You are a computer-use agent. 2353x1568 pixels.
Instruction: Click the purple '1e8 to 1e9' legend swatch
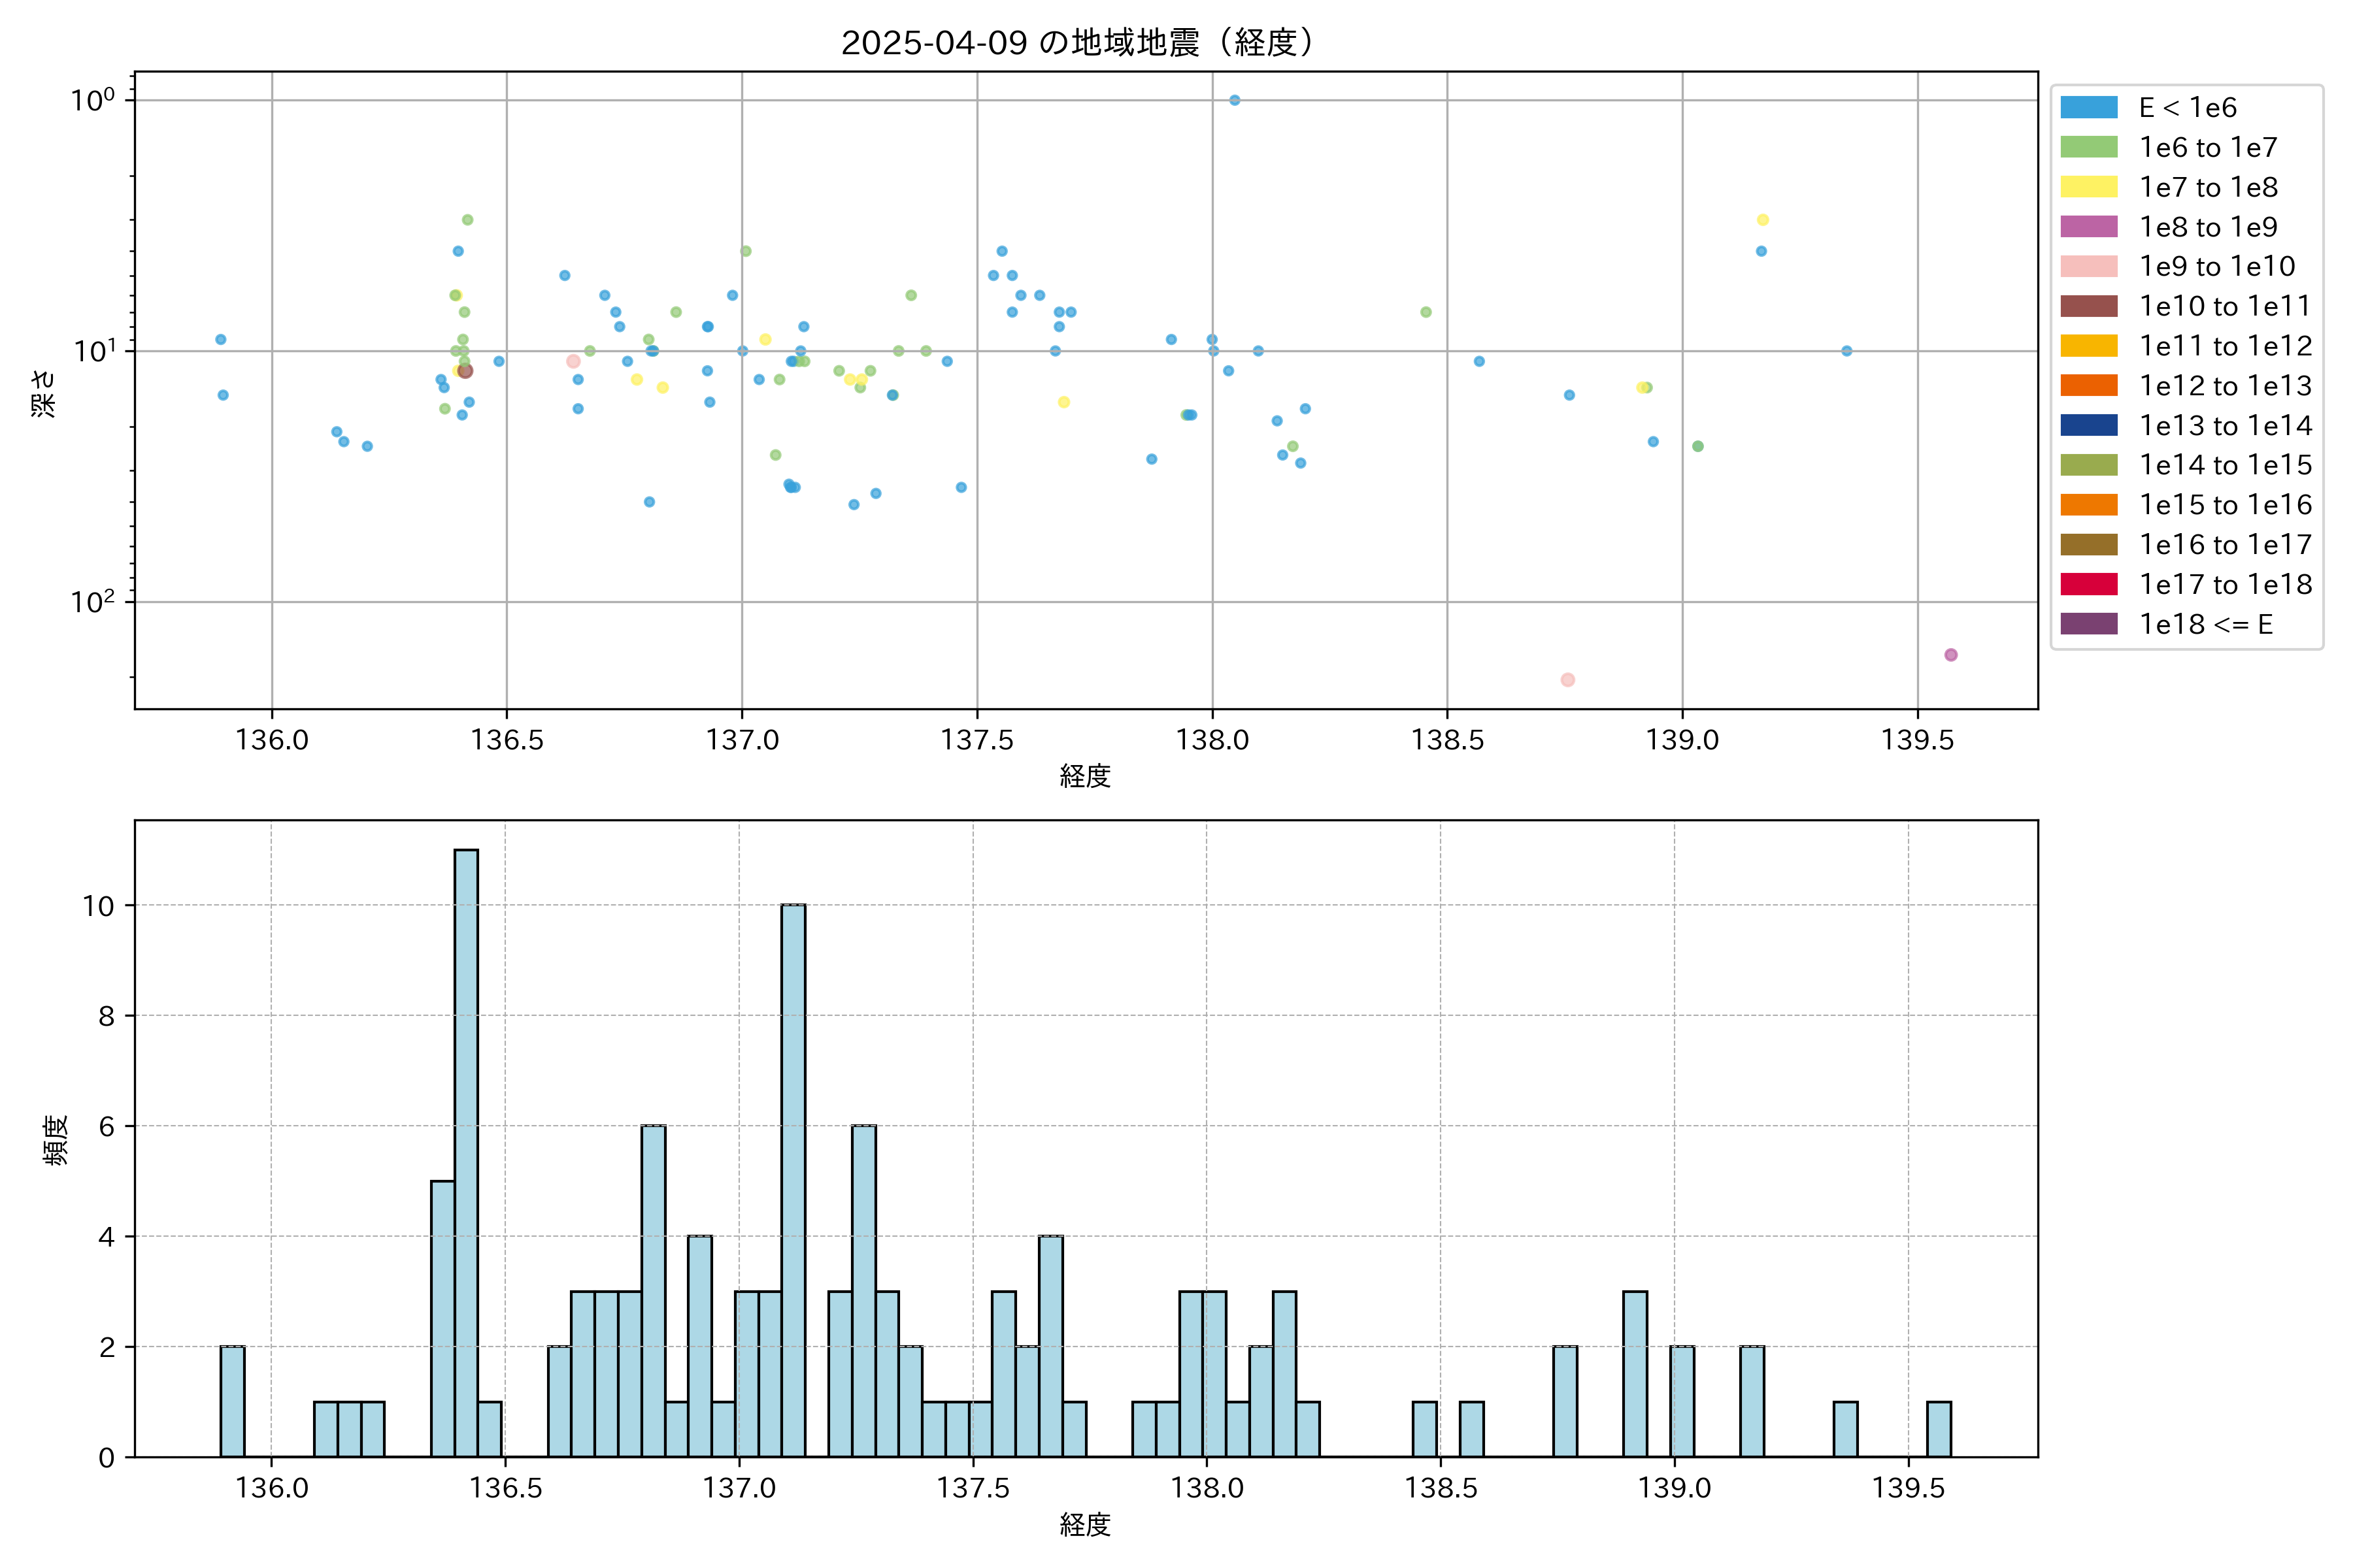coord(2089,227)
